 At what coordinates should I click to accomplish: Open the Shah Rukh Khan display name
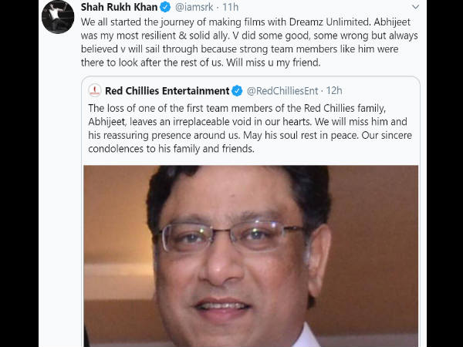pos(117,7)
